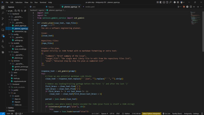Image resolution: width=204 pixels, height=115 pixels.
Task: Click New File icon in Explorer header
Action: [x=16, y=11]
